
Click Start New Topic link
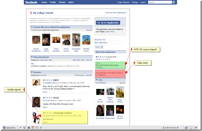pyautogui.click(x=79, y=60)
